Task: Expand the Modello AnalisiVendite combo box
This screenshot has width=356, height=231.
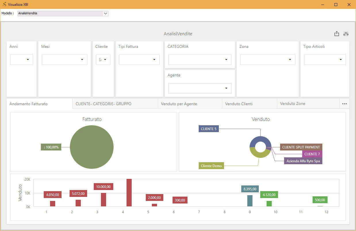Action: click(63, 13)
